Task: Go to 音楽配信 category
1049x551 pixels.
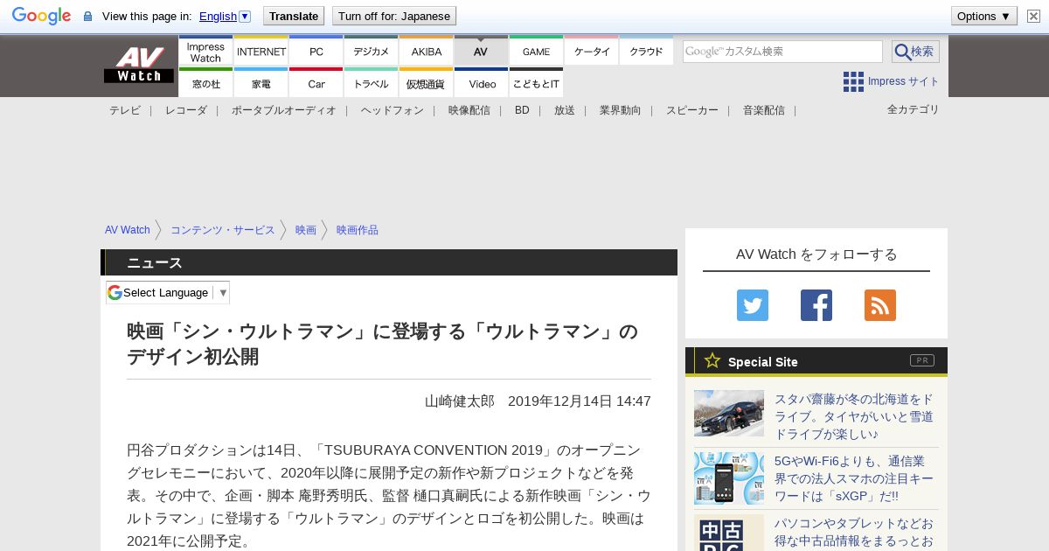Action: pyautogui.click(x=764, y=110)
